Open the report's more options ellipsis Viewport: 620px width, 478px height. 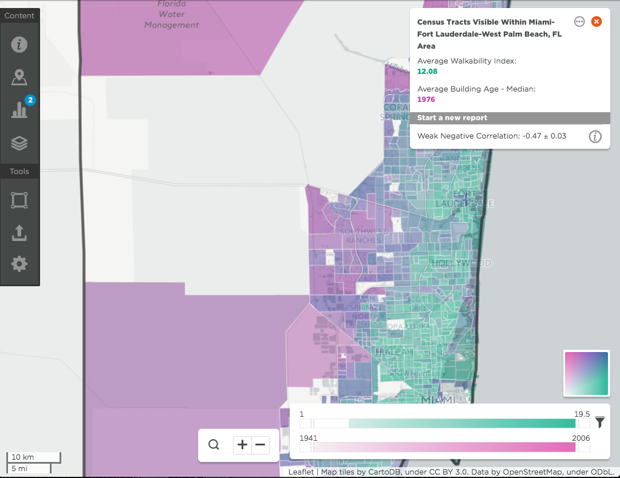click(x=579, y=21)
